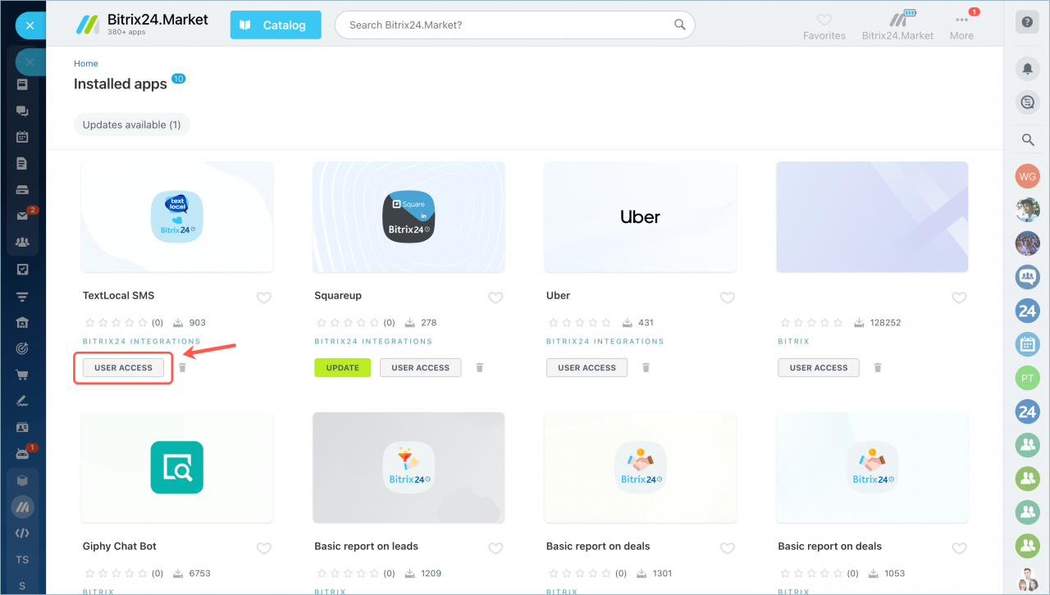Delete the TextLocal SMS app via trash icon
This screenshot has width=1050, height=595.
(183, 368)
